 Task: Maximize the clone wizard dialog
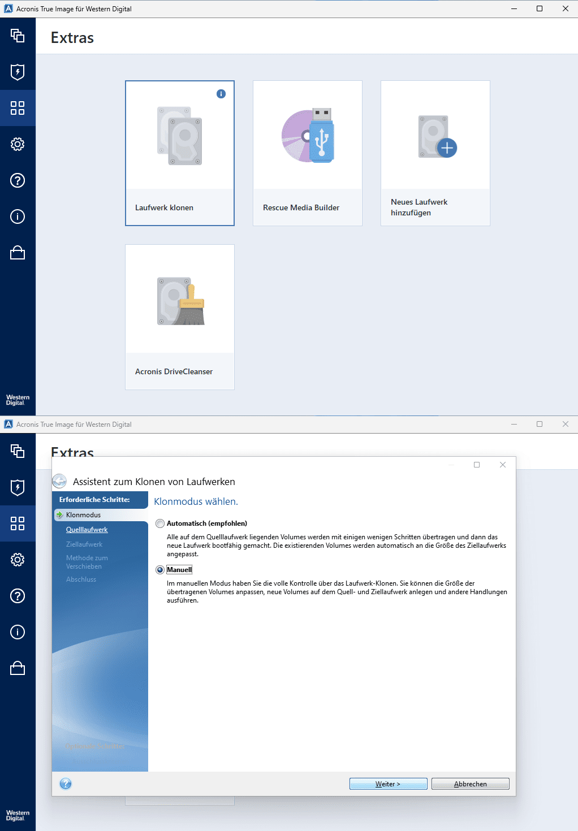477,465
